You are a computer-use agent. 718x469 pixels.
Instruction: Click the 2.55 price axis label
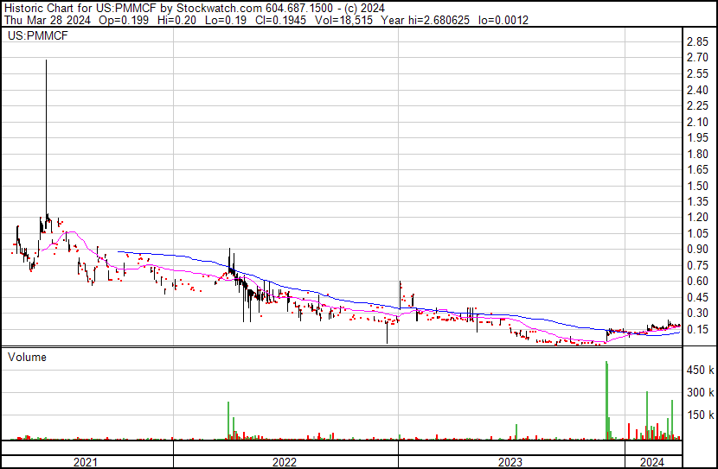(x=697, y=73)
